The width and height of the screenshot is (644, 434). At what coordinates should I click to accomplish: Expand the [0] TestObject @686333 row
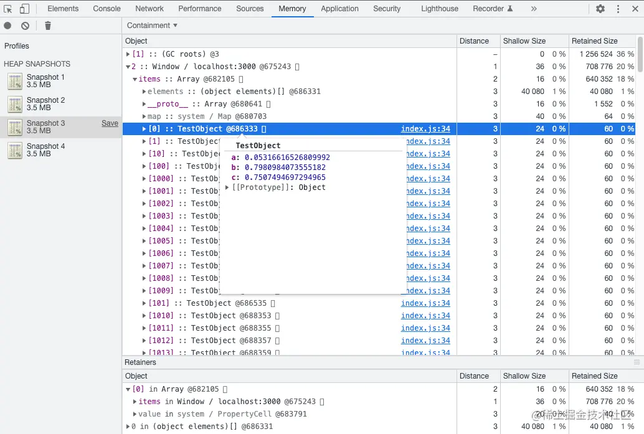click(144, 129)
